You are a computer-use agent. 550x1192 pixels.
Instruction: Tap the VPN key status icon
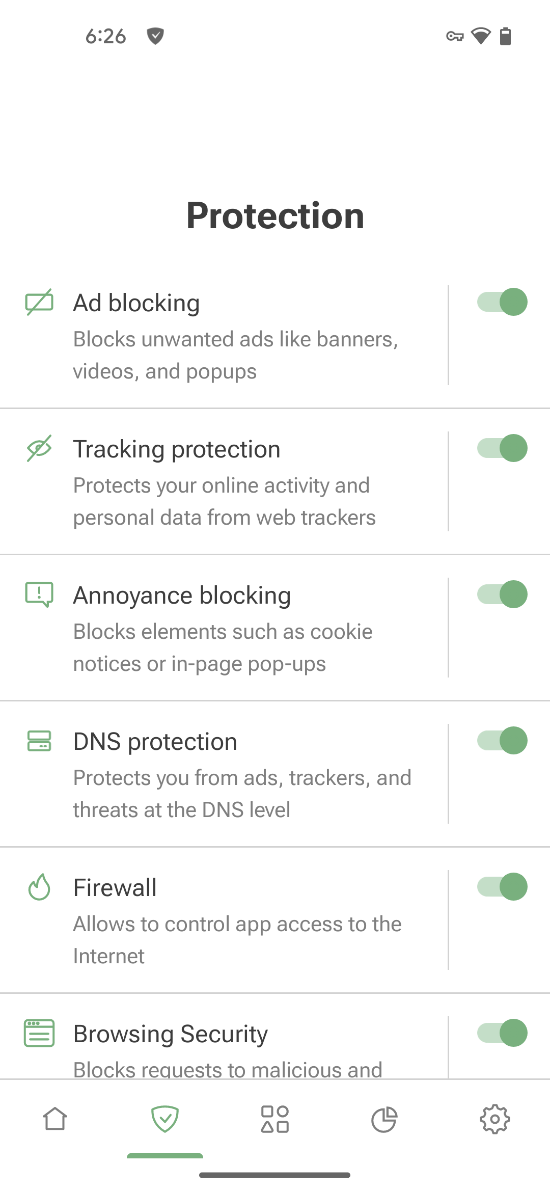(454, 36)
